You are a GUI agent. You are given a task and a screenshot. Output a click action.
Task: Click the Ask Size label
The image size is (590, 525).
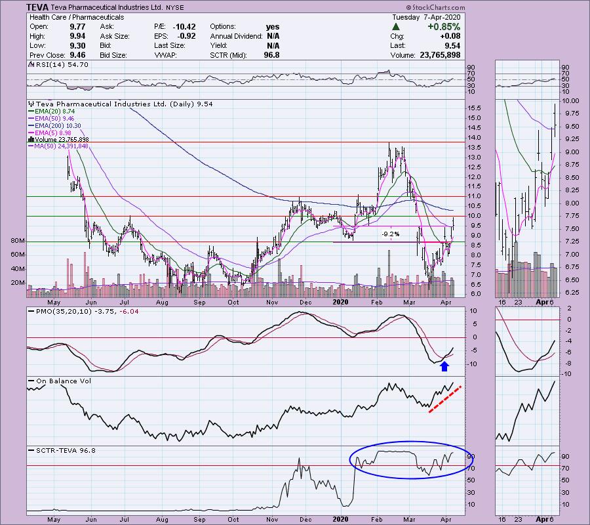(x=115, y=36)
